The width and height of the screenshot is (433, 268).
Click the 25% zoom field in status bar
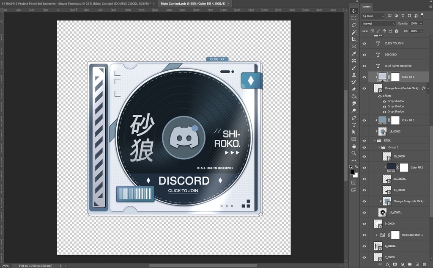[5, 265]
